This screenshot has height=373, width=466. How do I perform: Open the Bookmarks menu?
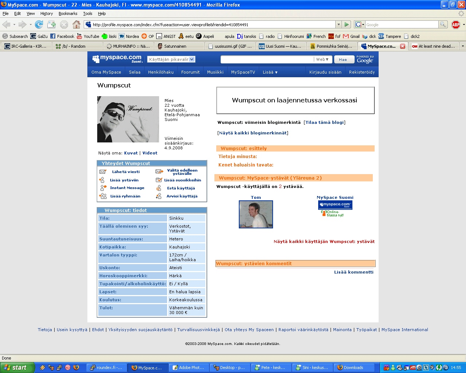68,13
